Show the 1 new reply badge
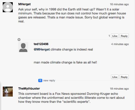This screenshot has width=135, height=110. (x=40, y=80)
